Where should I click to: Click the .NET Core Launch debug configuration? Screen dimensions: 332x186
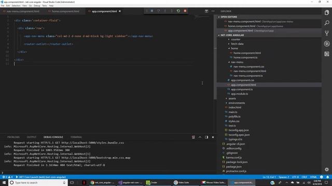(x=40, y=177)
